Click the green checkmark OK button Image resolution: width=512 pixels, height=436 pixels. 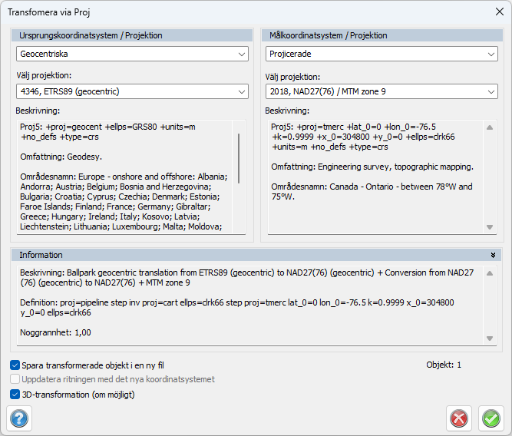click(x=490, y=418)
